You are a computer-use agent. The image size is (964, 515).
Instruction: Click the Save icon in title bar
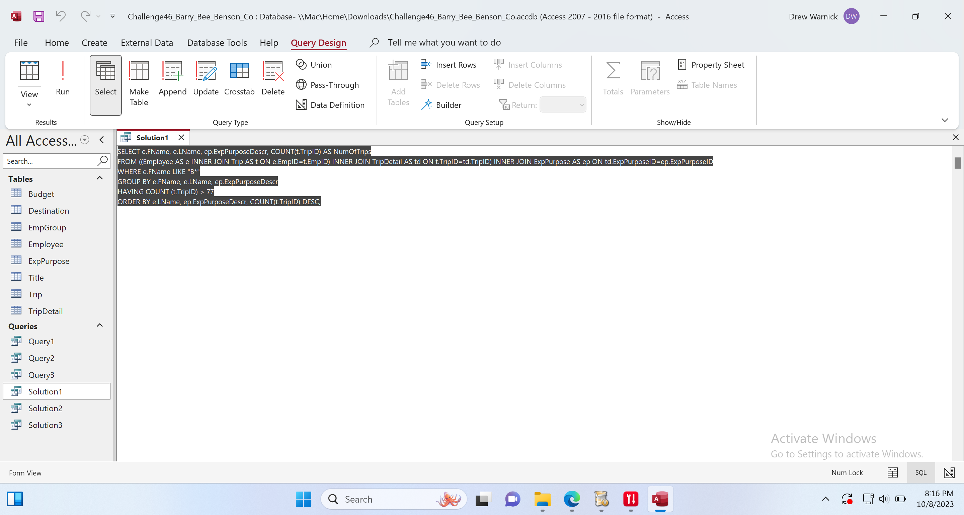pyautogui.click(x=38, y=16)
